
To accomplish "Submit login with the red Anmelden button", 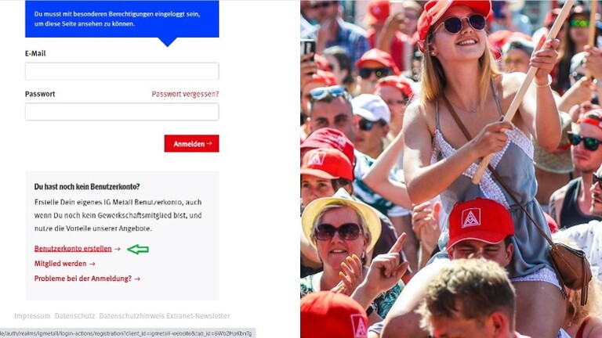I will coord(191,143).
